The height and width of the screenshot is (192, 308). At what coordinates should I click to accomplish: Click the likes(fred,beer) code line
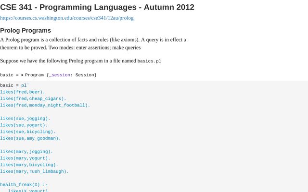23,92
